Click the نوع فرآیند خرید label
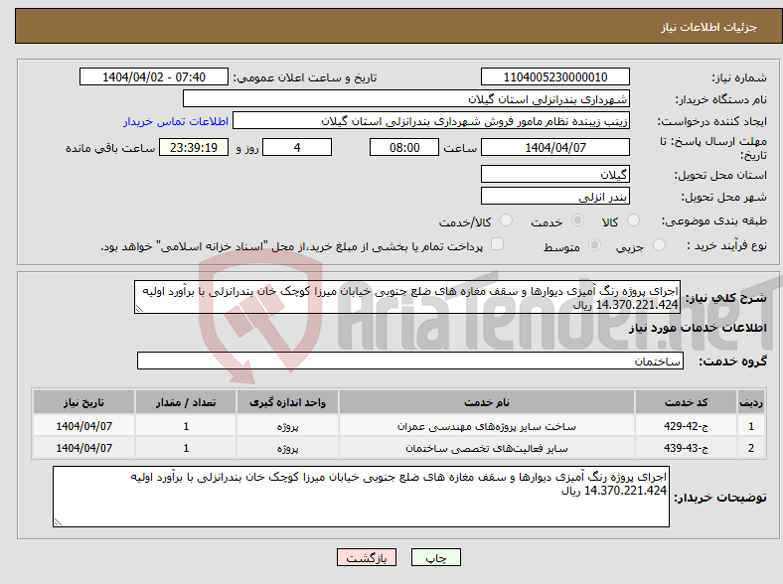783x584 pixels. pos(726,245)
